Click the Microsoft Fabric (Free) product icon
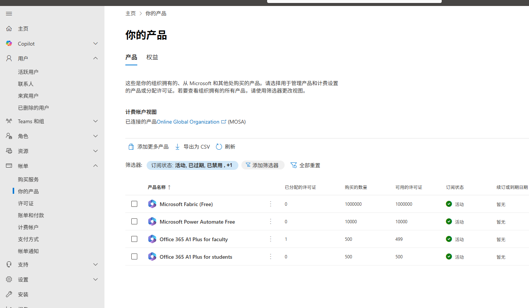529x308 pixels. [152, 204]
